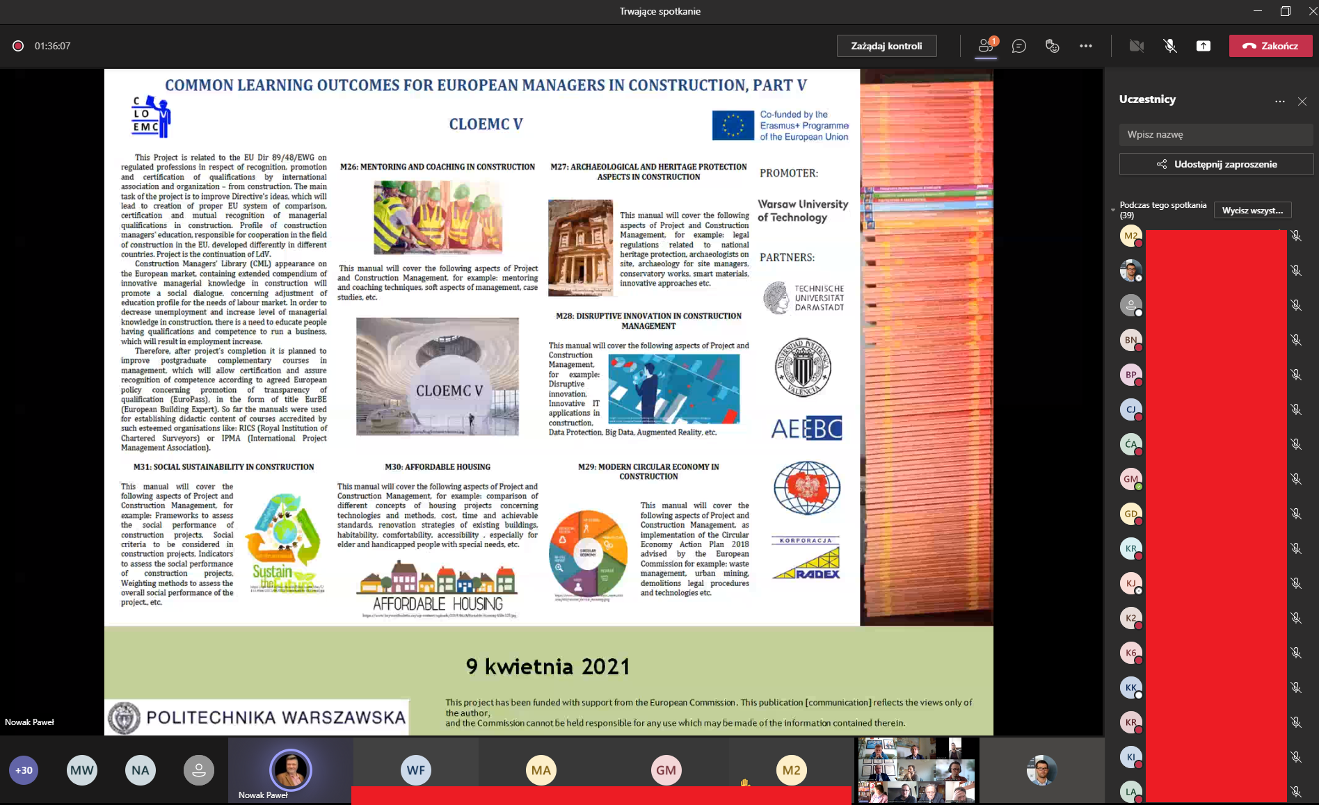Select the M2 participant tile with raised hand
Screen dimensions: 1319x805
point(792,770)
